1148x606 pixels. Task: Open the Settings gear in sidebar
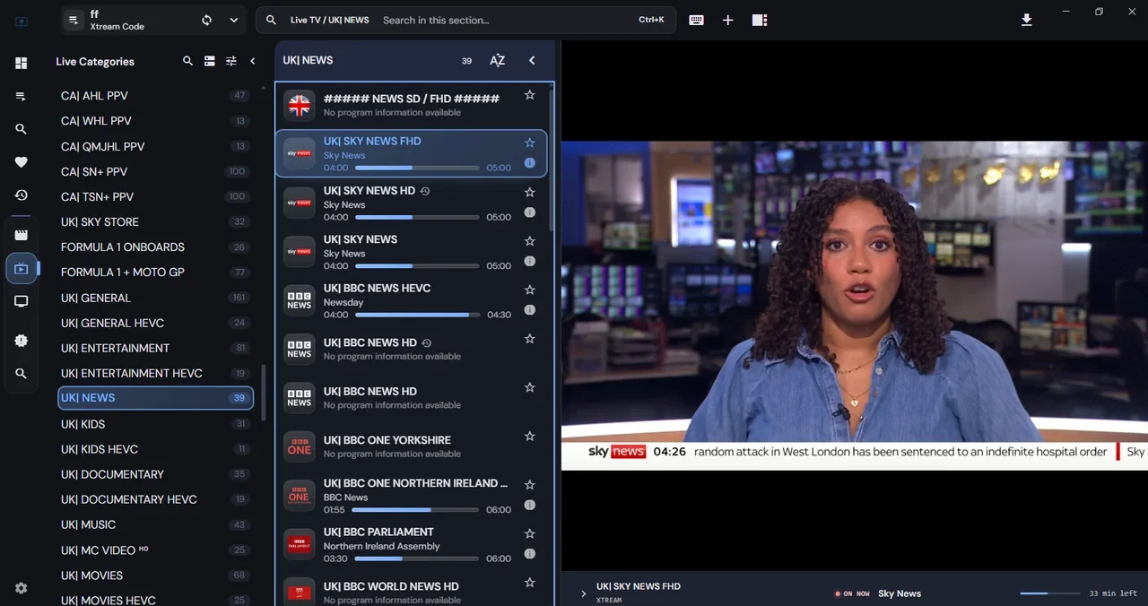click(x=21, y=588)
